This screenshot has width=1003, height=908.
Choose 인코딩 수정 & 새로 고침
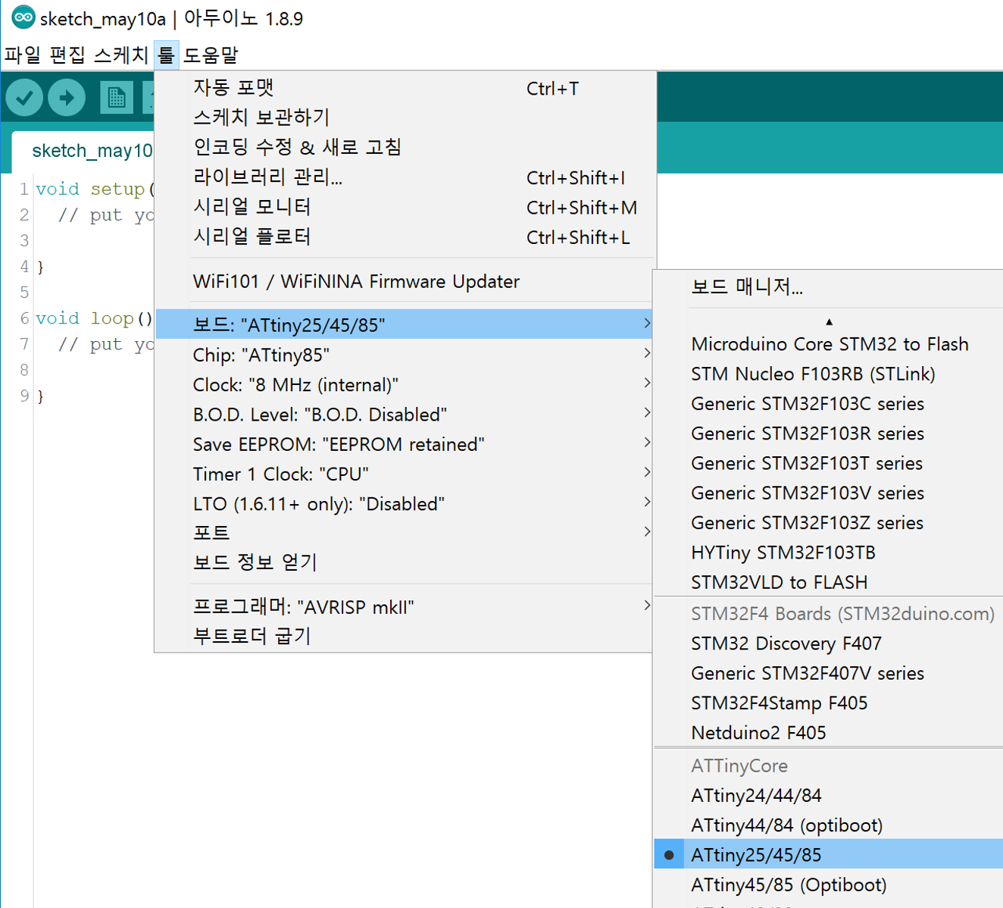[405, 147]
